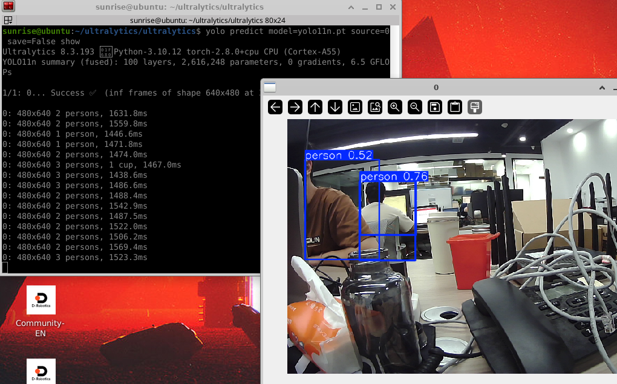
Task: Zoom in on the detection image
Action: coord(395,107)
